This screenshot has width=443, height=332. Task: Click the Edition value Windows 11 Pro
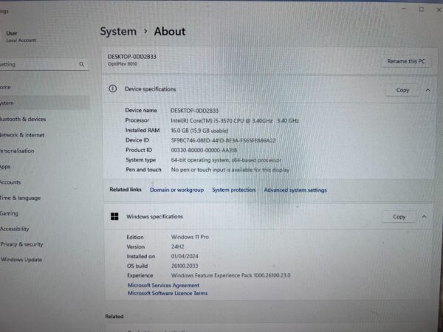tap(190, 237)
